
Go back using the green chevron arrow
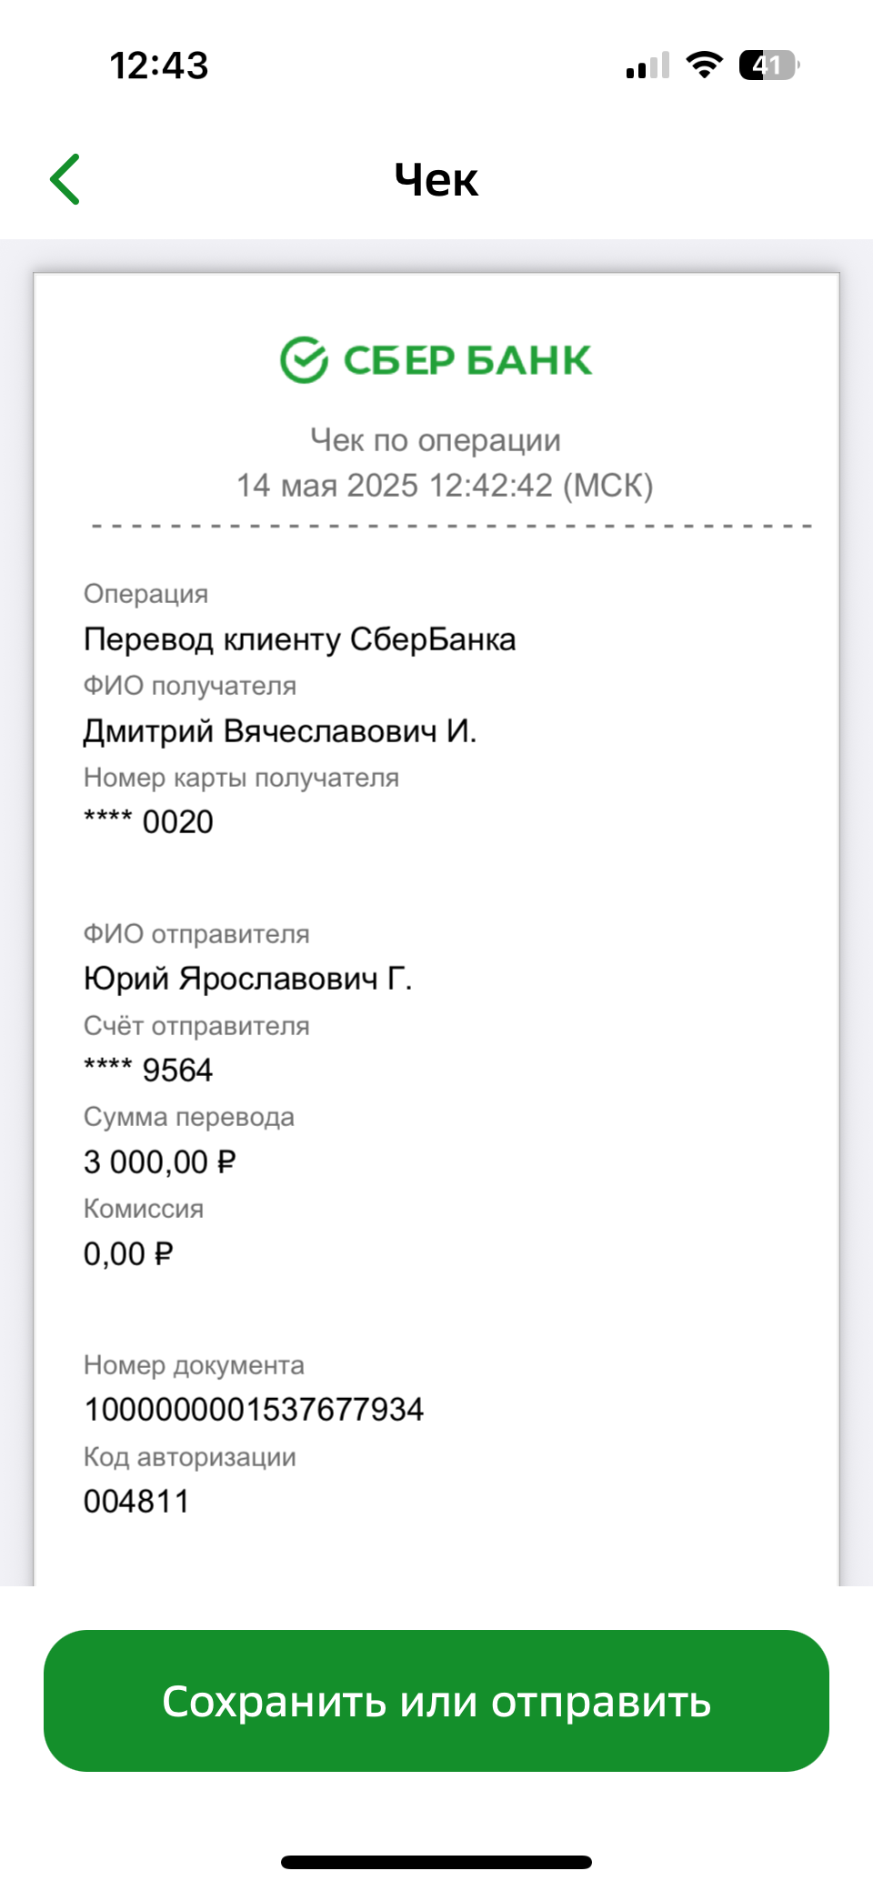pos(65,179)
